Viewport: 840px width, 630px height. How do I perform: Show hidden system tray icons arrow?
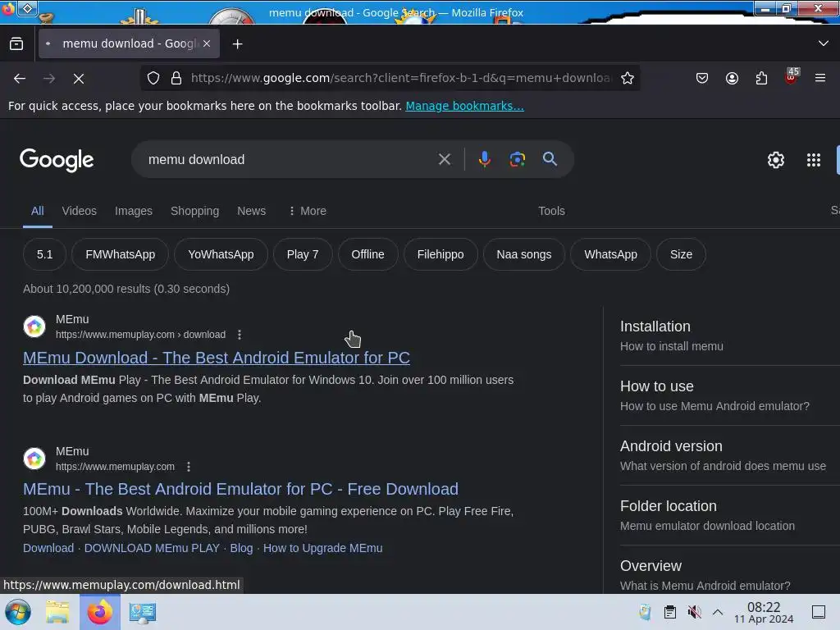point(718,612)
